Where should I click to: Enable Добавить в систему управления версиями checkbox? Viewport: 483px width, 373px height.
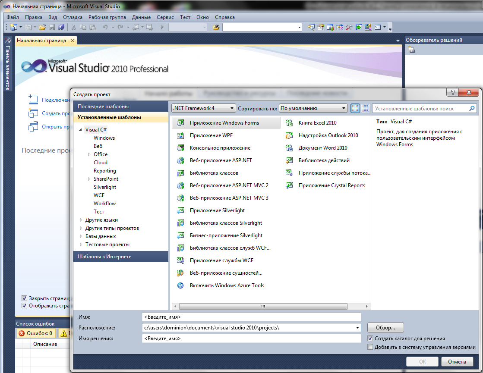tap(370, 347)
